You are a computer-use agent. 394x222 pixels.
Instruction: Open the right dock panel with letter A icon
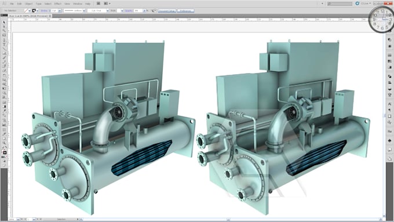(x=389, y=104)
